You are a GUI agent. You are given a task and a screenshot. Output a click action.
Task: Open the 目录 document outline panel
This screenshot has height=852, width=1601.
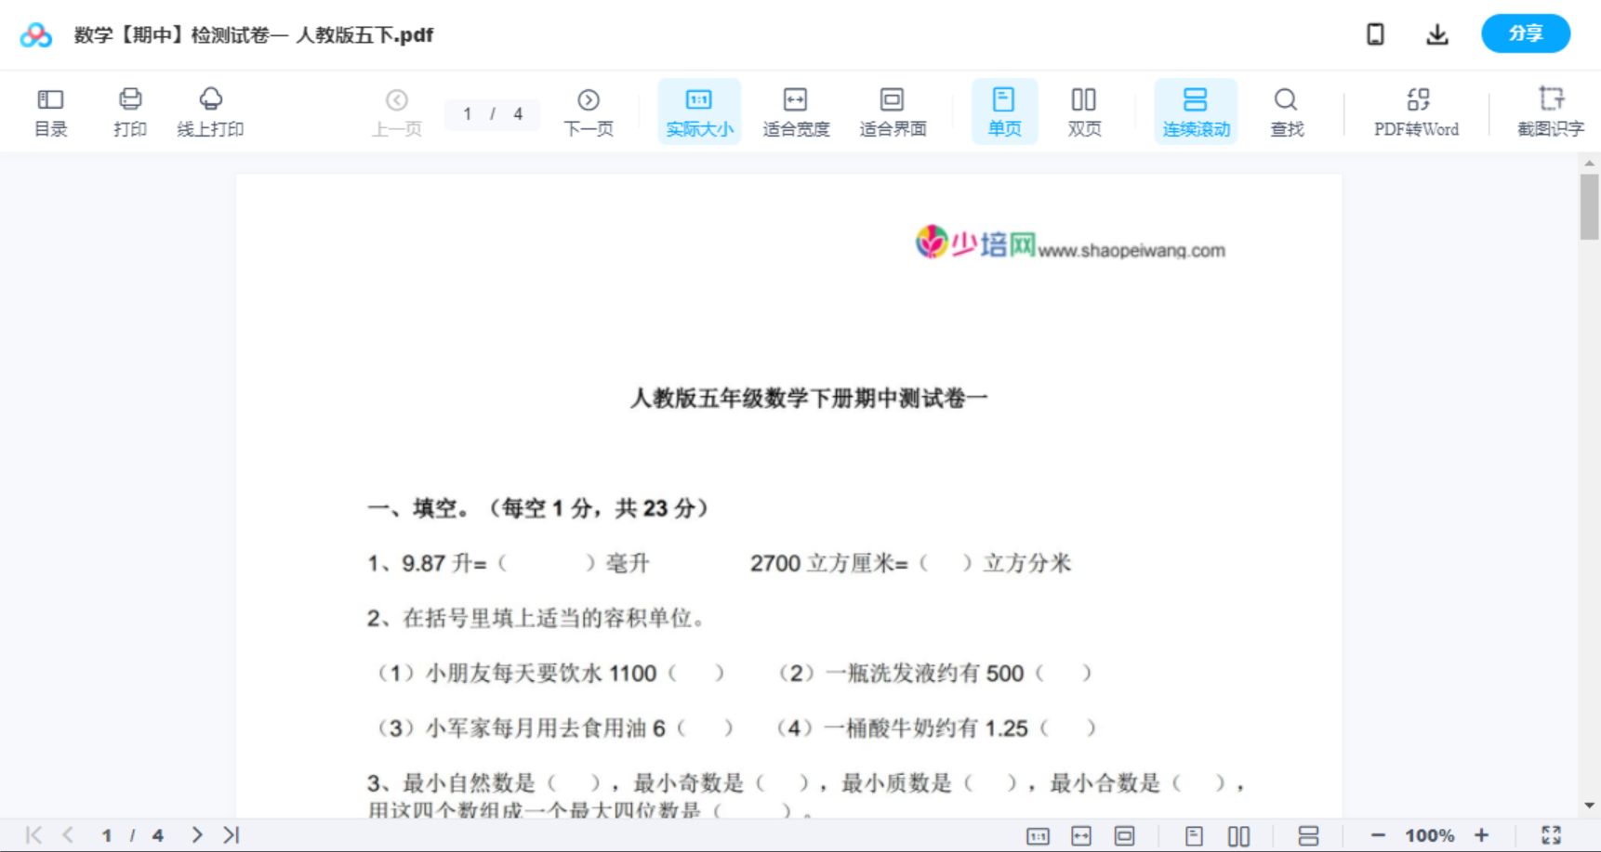coord(50,111)
